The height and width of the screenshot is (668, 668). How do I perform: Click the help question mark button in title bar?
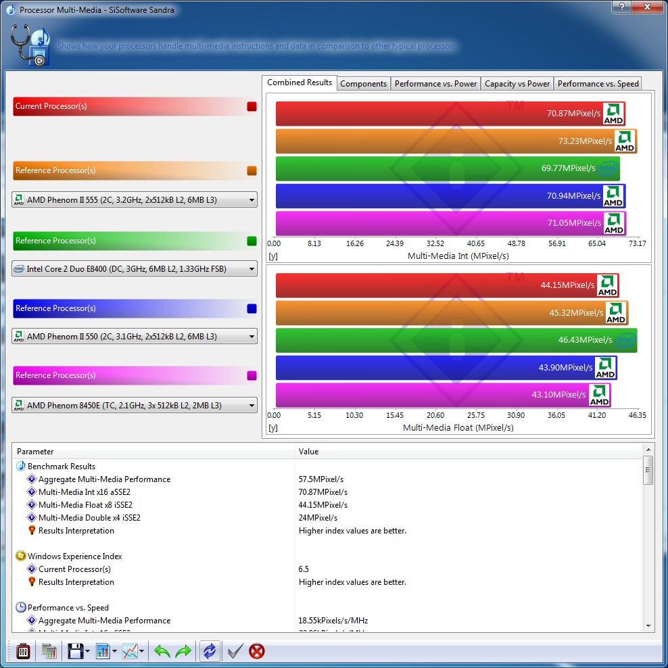tap(623, 7)
